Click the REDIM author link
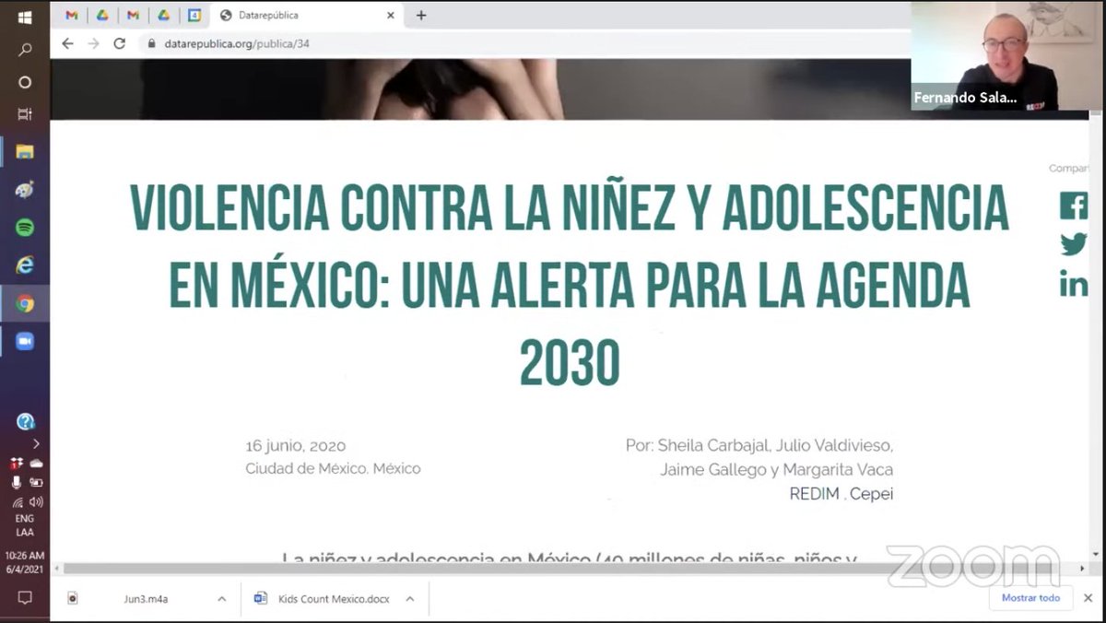 [814, 494]
